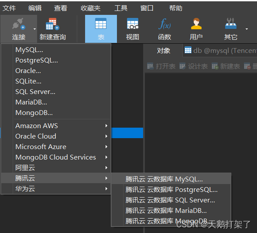257x233 pixels.
Task: Select 腾讯云 云数据库 PostgreSQL... option
Action: [171, 190]
